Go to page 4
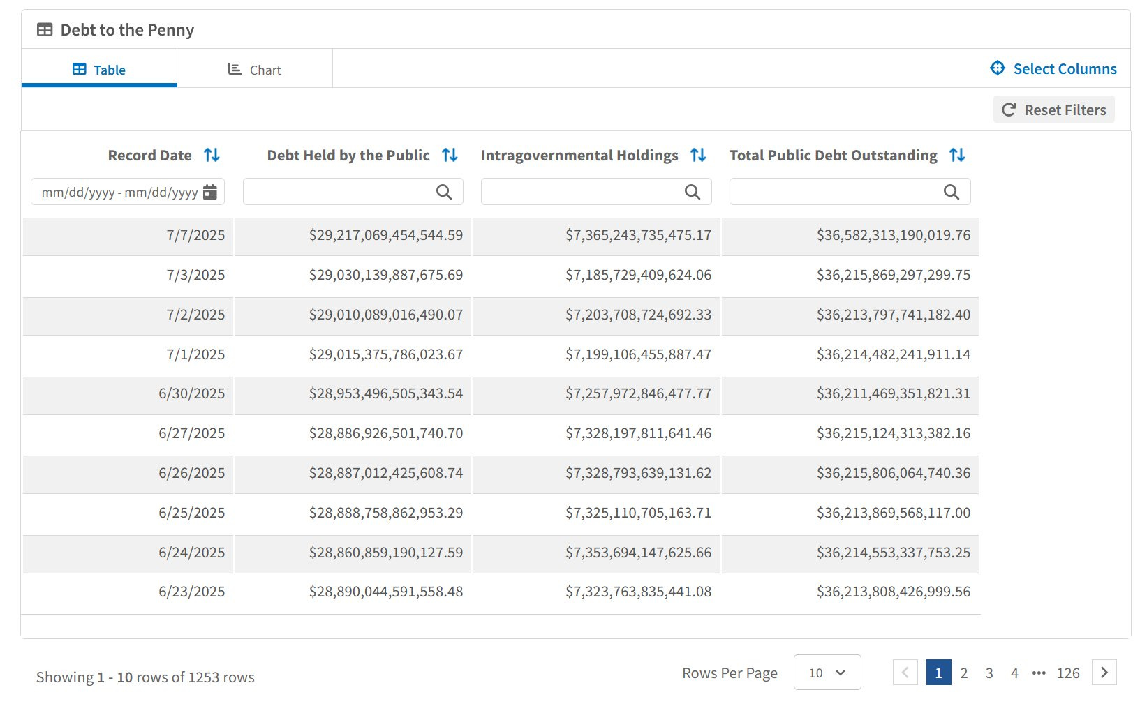Viewport: 1140px width, 706px height. pyautogui.click(x=1014, y=673)
